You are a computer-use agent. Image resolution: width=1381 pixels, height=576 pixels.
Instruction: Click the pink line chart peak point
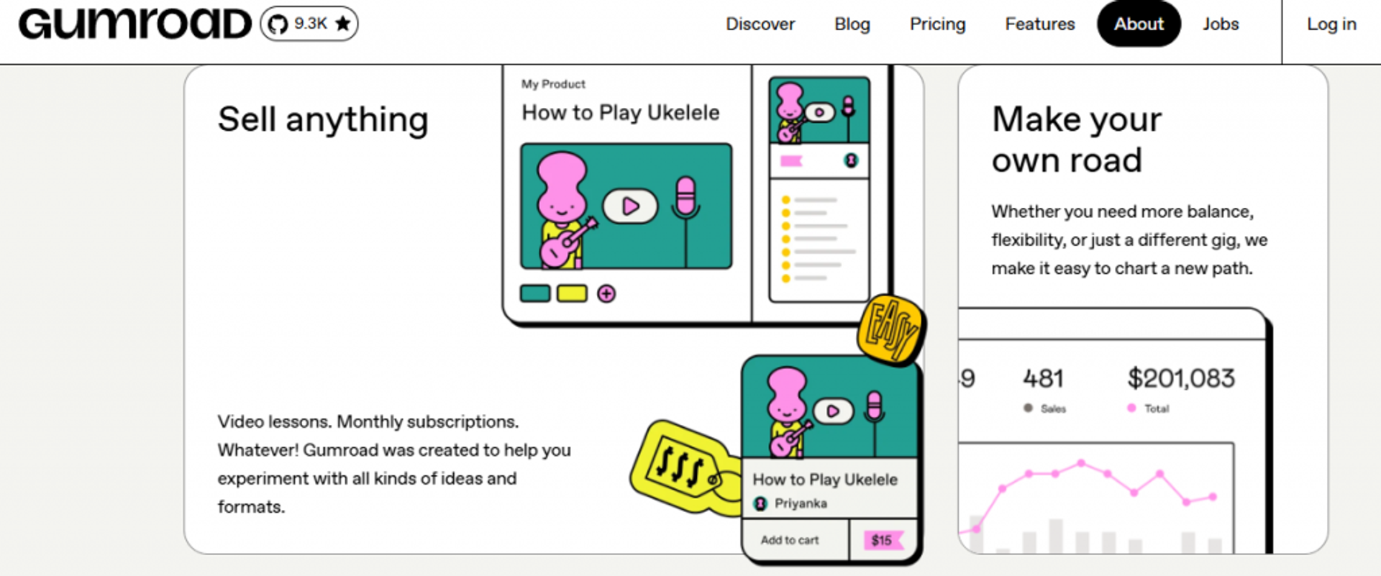[1081, 463]
